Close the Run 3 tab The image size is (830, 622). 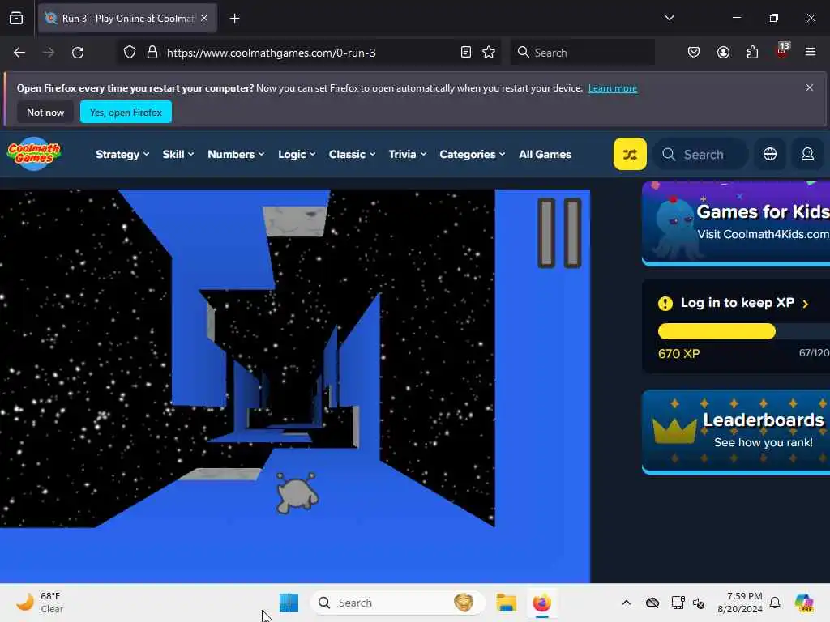coord(204,18)
